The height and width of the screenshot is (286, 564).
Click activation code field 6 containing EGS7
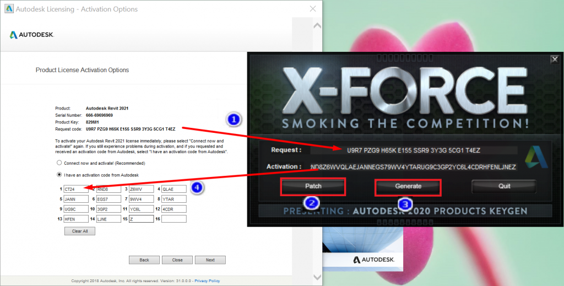point(109,199)
